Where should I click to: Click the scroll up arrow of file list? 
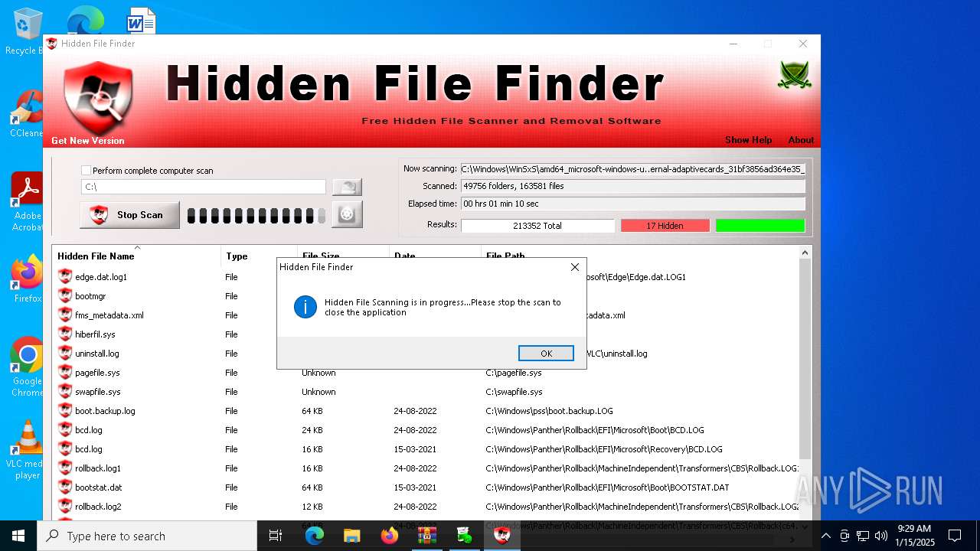(805, 253)
